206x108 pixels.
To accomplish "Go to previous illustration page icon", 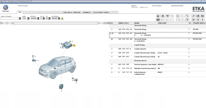I will coord(198,16).
